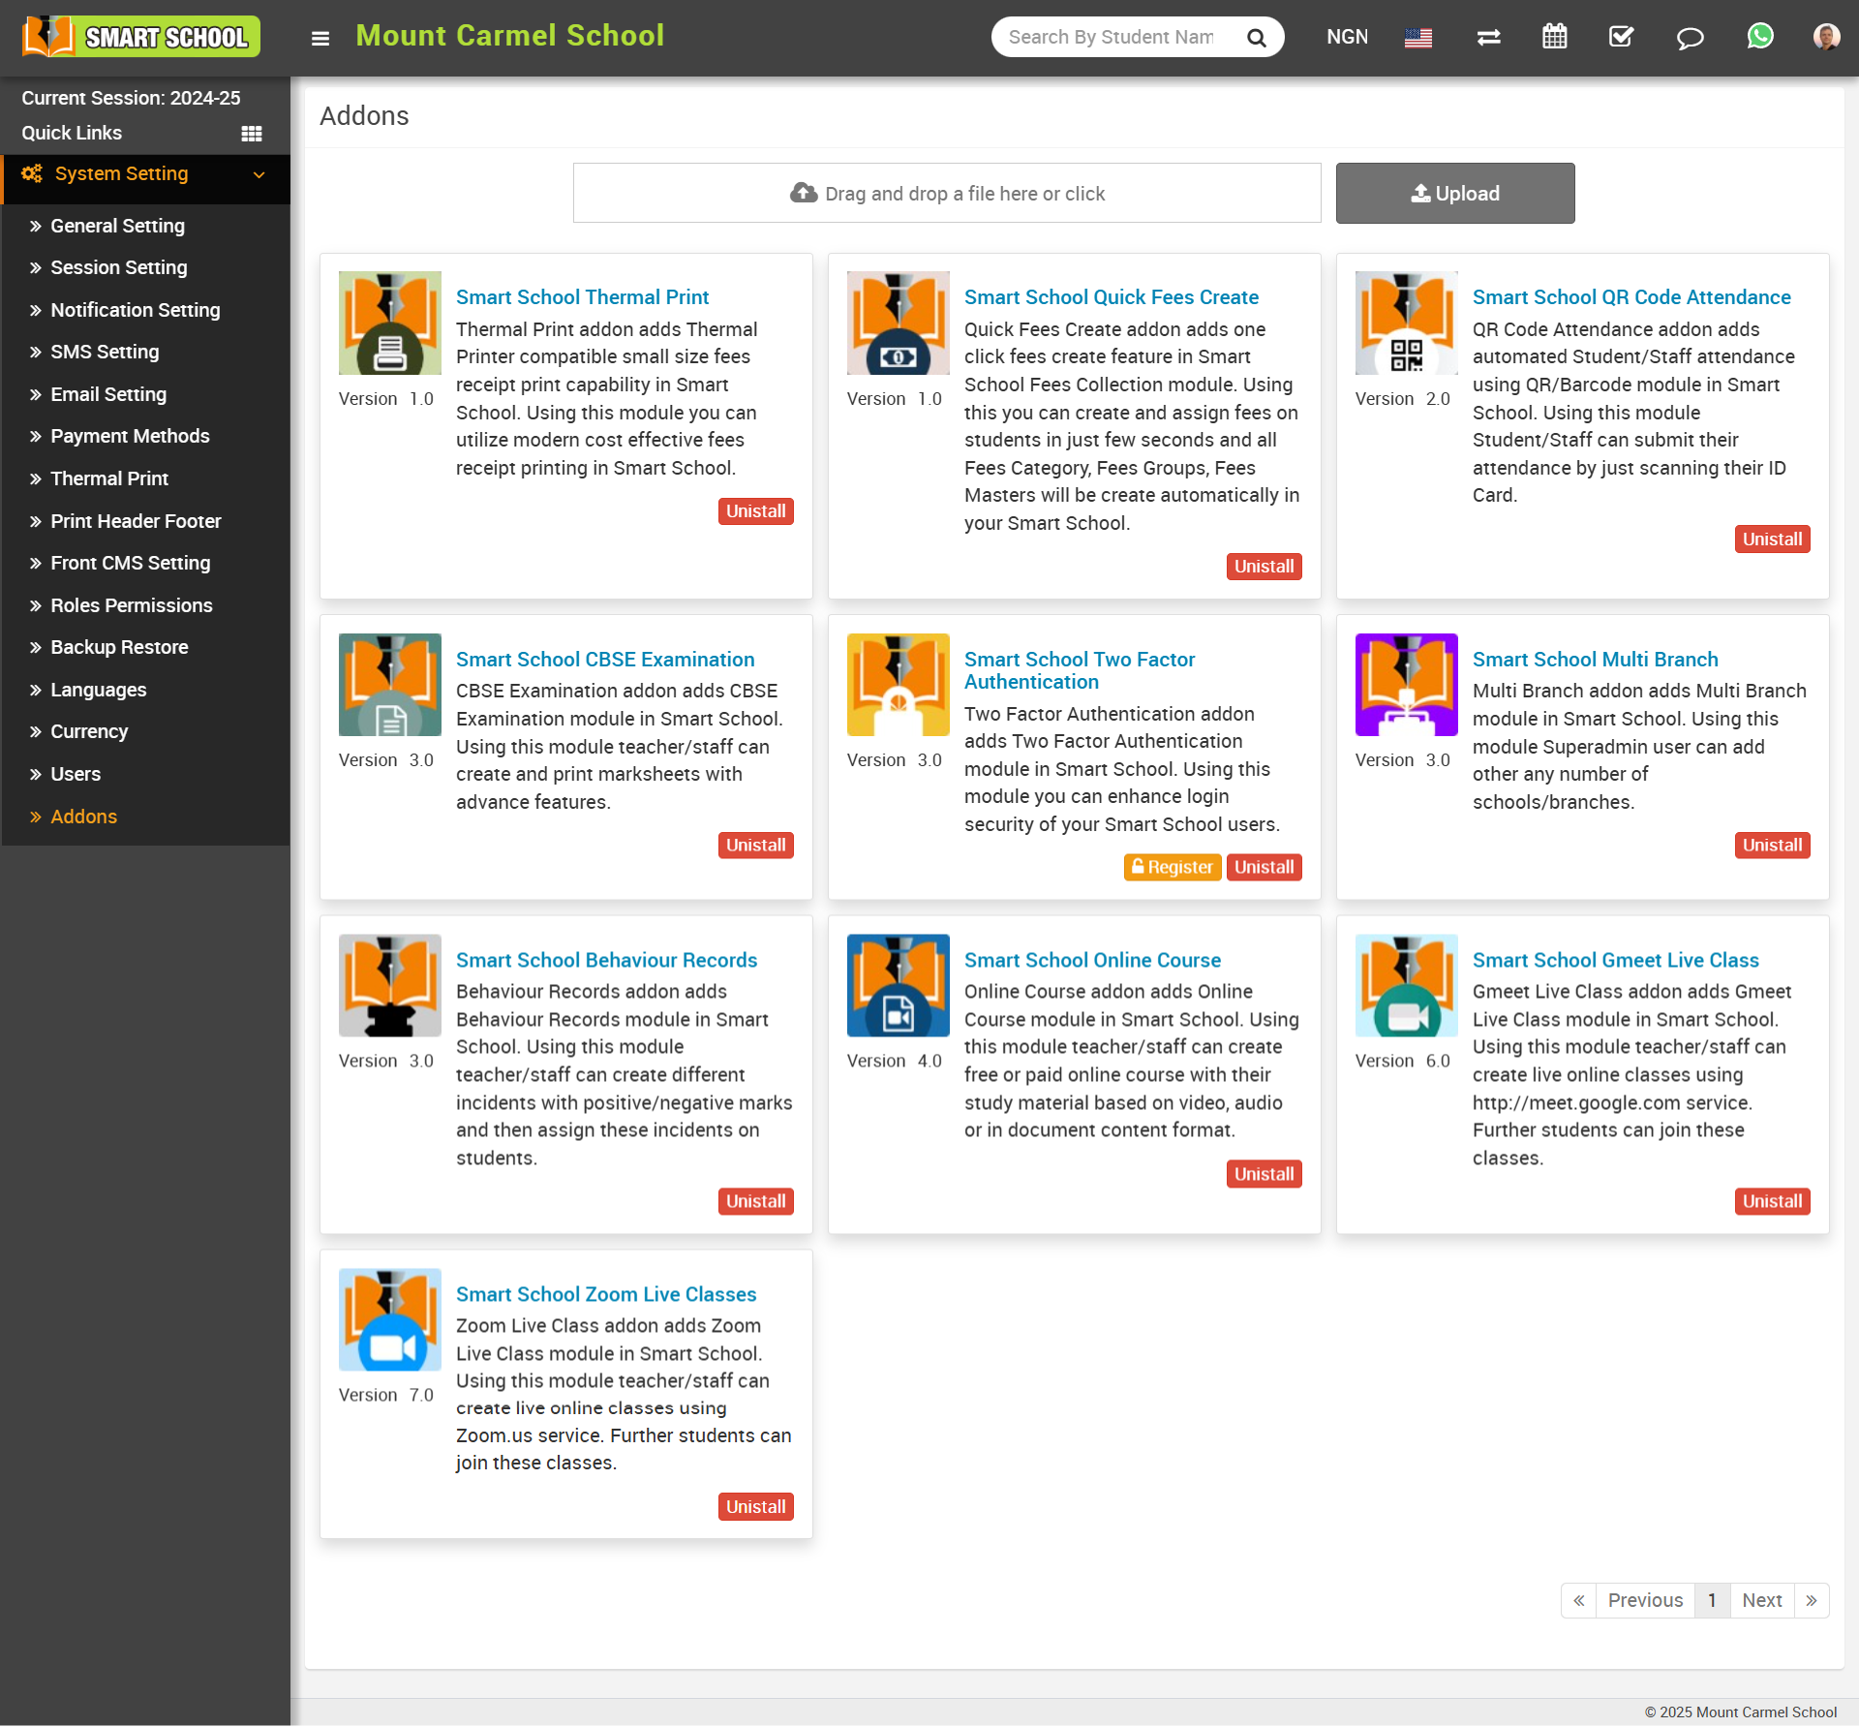Open the user profile avatar menu
The height and width of the screenshot is (1727, 1859).
(x=1826, y=37)
